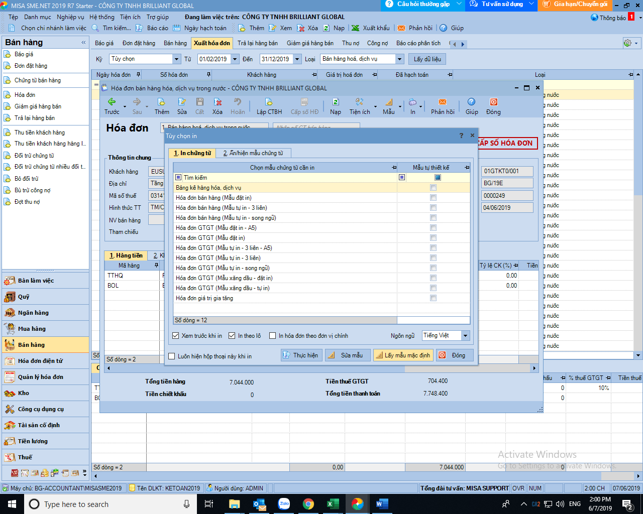This screenshot has height=514, width=643.
Task: Click the Thực hiện button
Action: pyautogui.click(x=301, y=355)
